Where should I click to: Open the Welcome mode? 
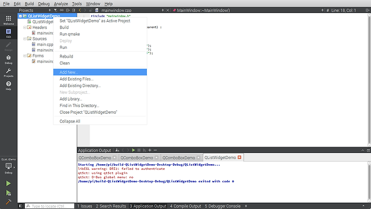point(9,20)
